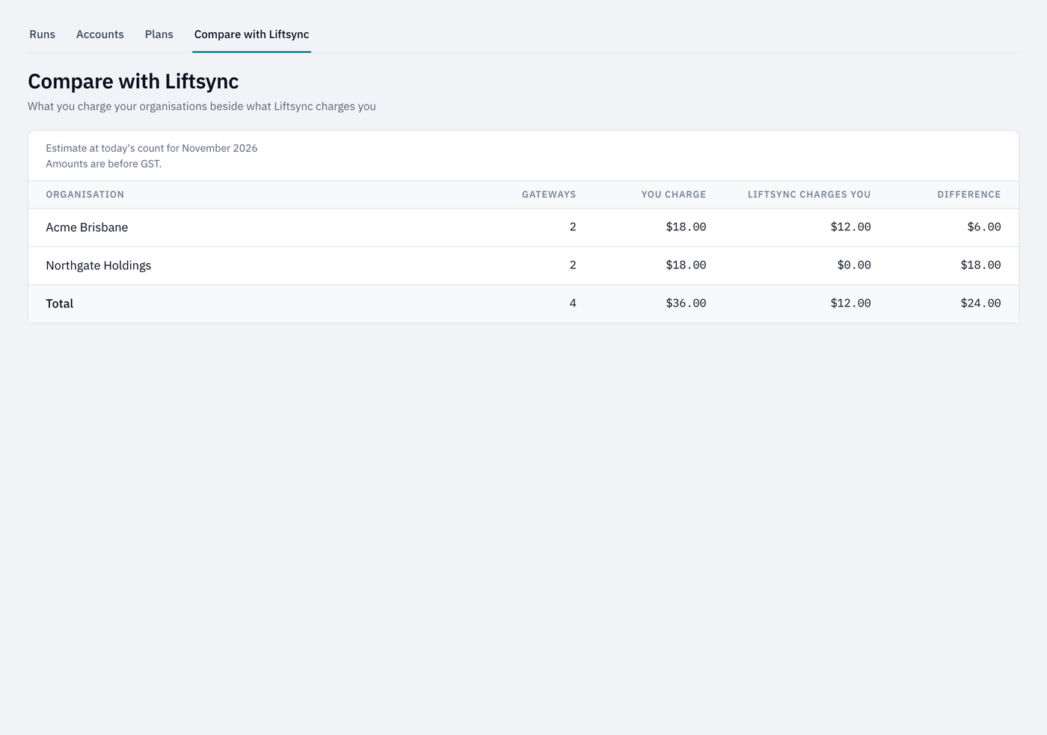Click the subtitle about what Liftsync charges you

tap(202, 106)
